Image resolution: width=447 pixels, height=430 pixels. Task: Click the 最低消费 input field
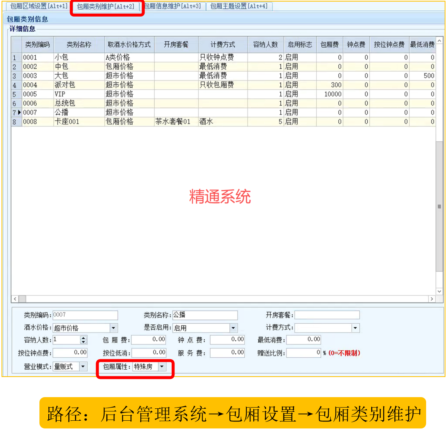304,340
